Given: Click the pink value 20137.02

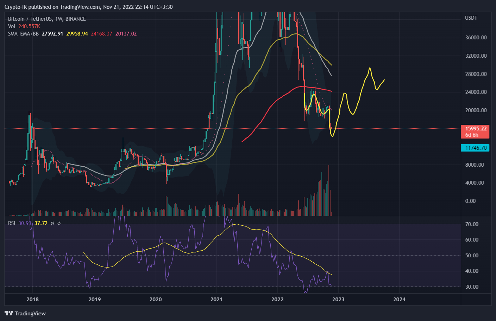Looking at the screenshot, I should point(126,34).
